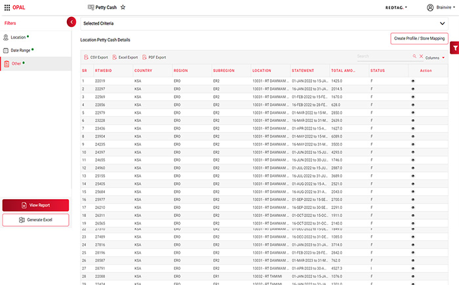Screen dimensions: 459x285
Task: Click the CSV Export button
Action: [x=96, y=58]
